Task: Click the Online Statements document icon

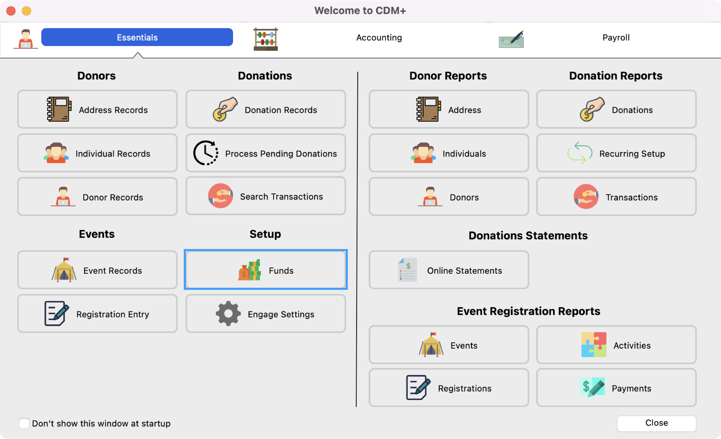Action: (x=407, y=270)
